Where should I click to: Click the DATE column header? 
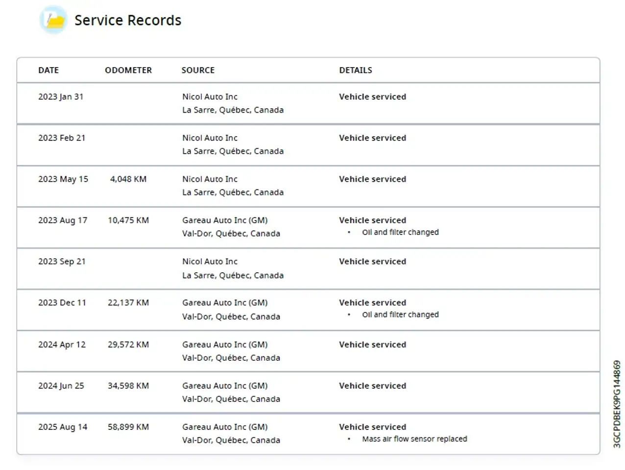click(x=48, y=70)
